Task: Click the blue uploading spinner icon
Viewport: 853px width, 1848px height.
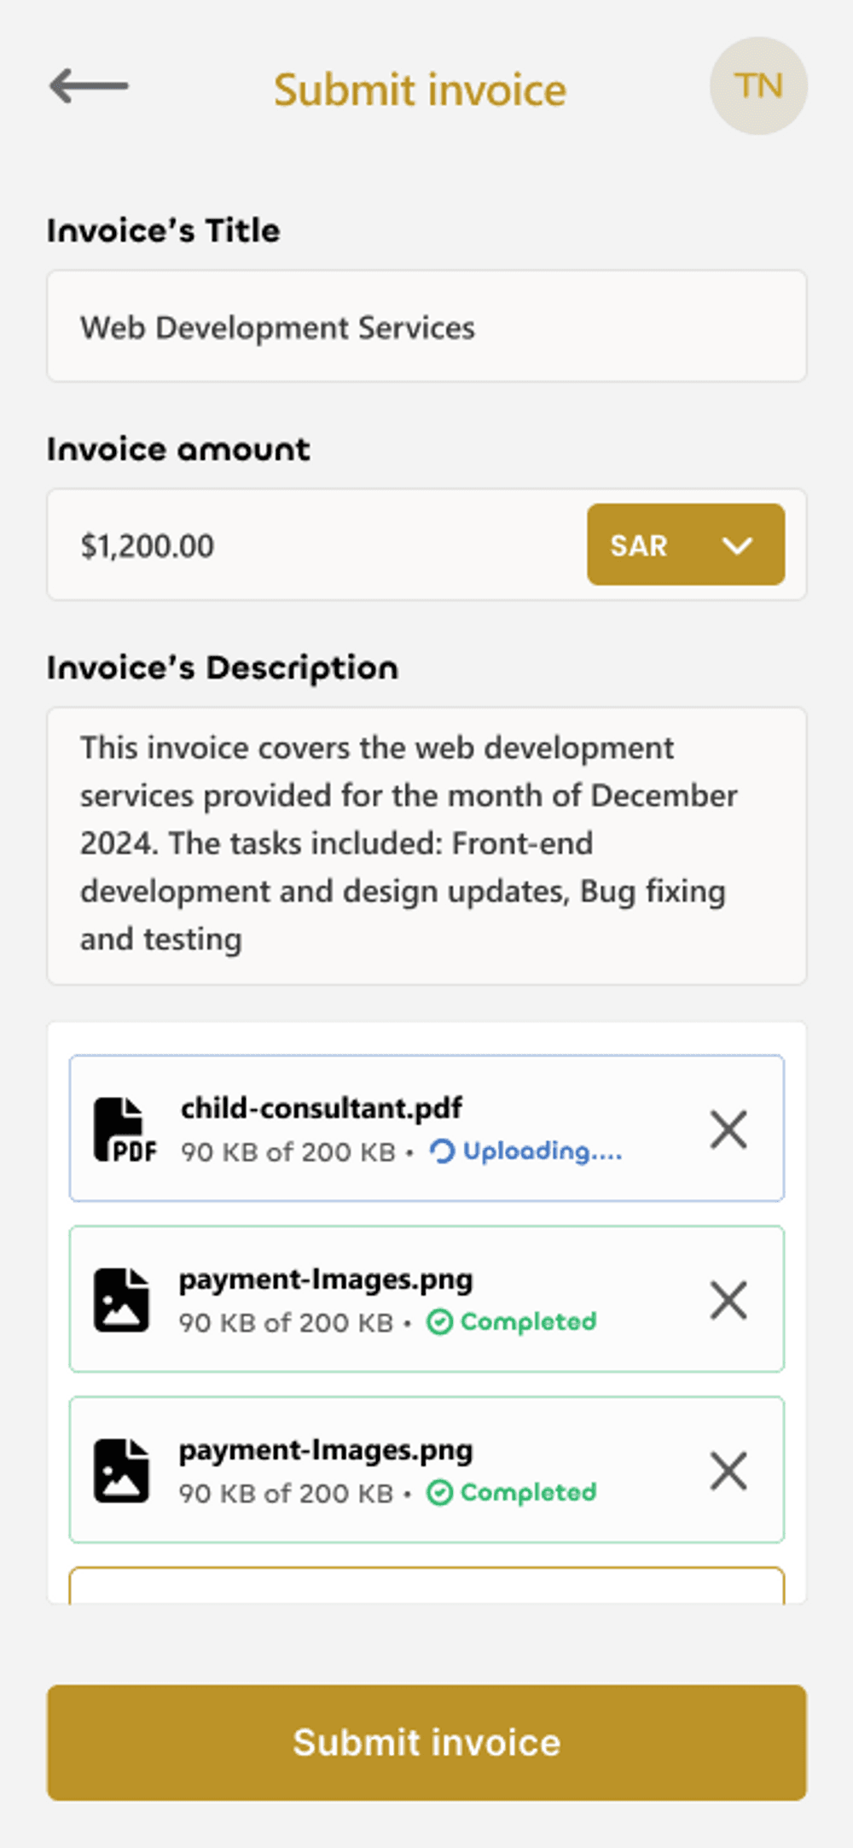Action: click(x=442, y=1151)
